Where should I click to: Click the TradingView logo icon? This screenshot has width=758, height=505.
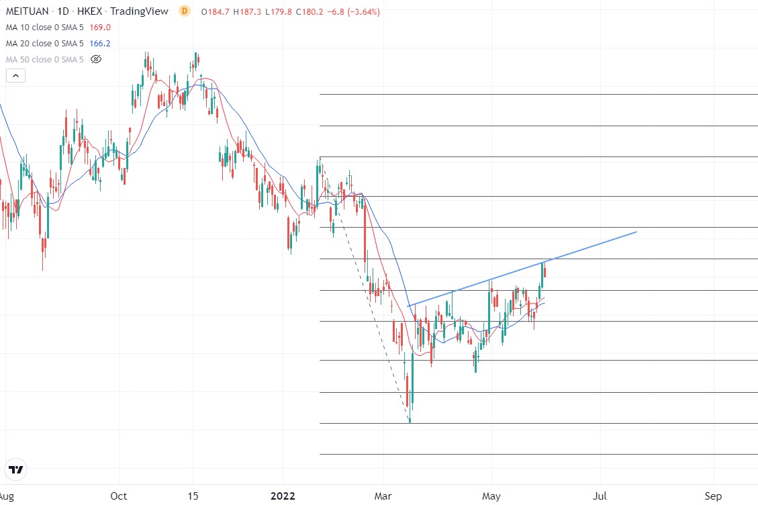click(x=16, y=469)
